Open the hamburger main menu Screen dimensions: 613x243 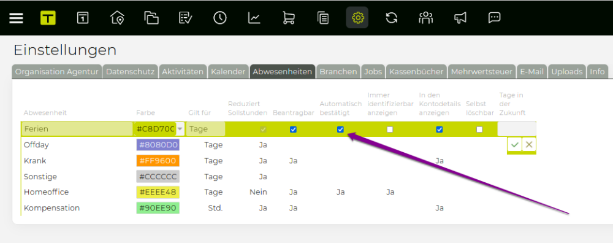click(17, 18)
